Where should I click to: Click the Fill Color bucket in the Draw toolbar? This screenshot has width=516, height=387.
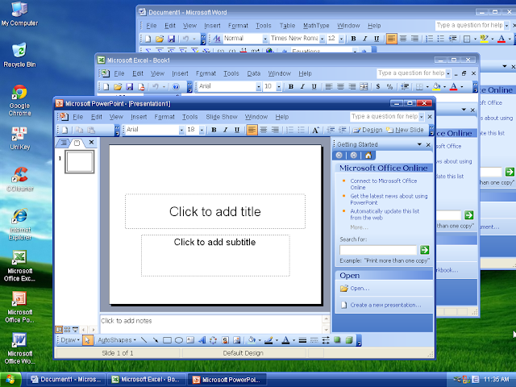(252, 340)
